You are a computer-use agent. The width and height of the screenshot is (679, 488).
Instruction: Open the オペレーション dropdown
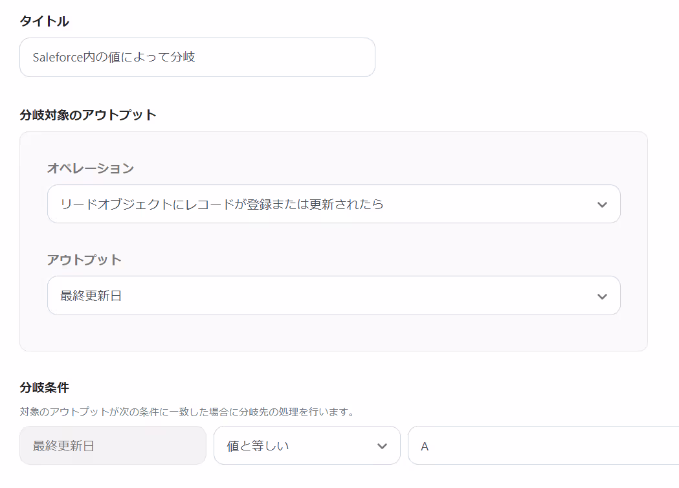click(333, 204)
